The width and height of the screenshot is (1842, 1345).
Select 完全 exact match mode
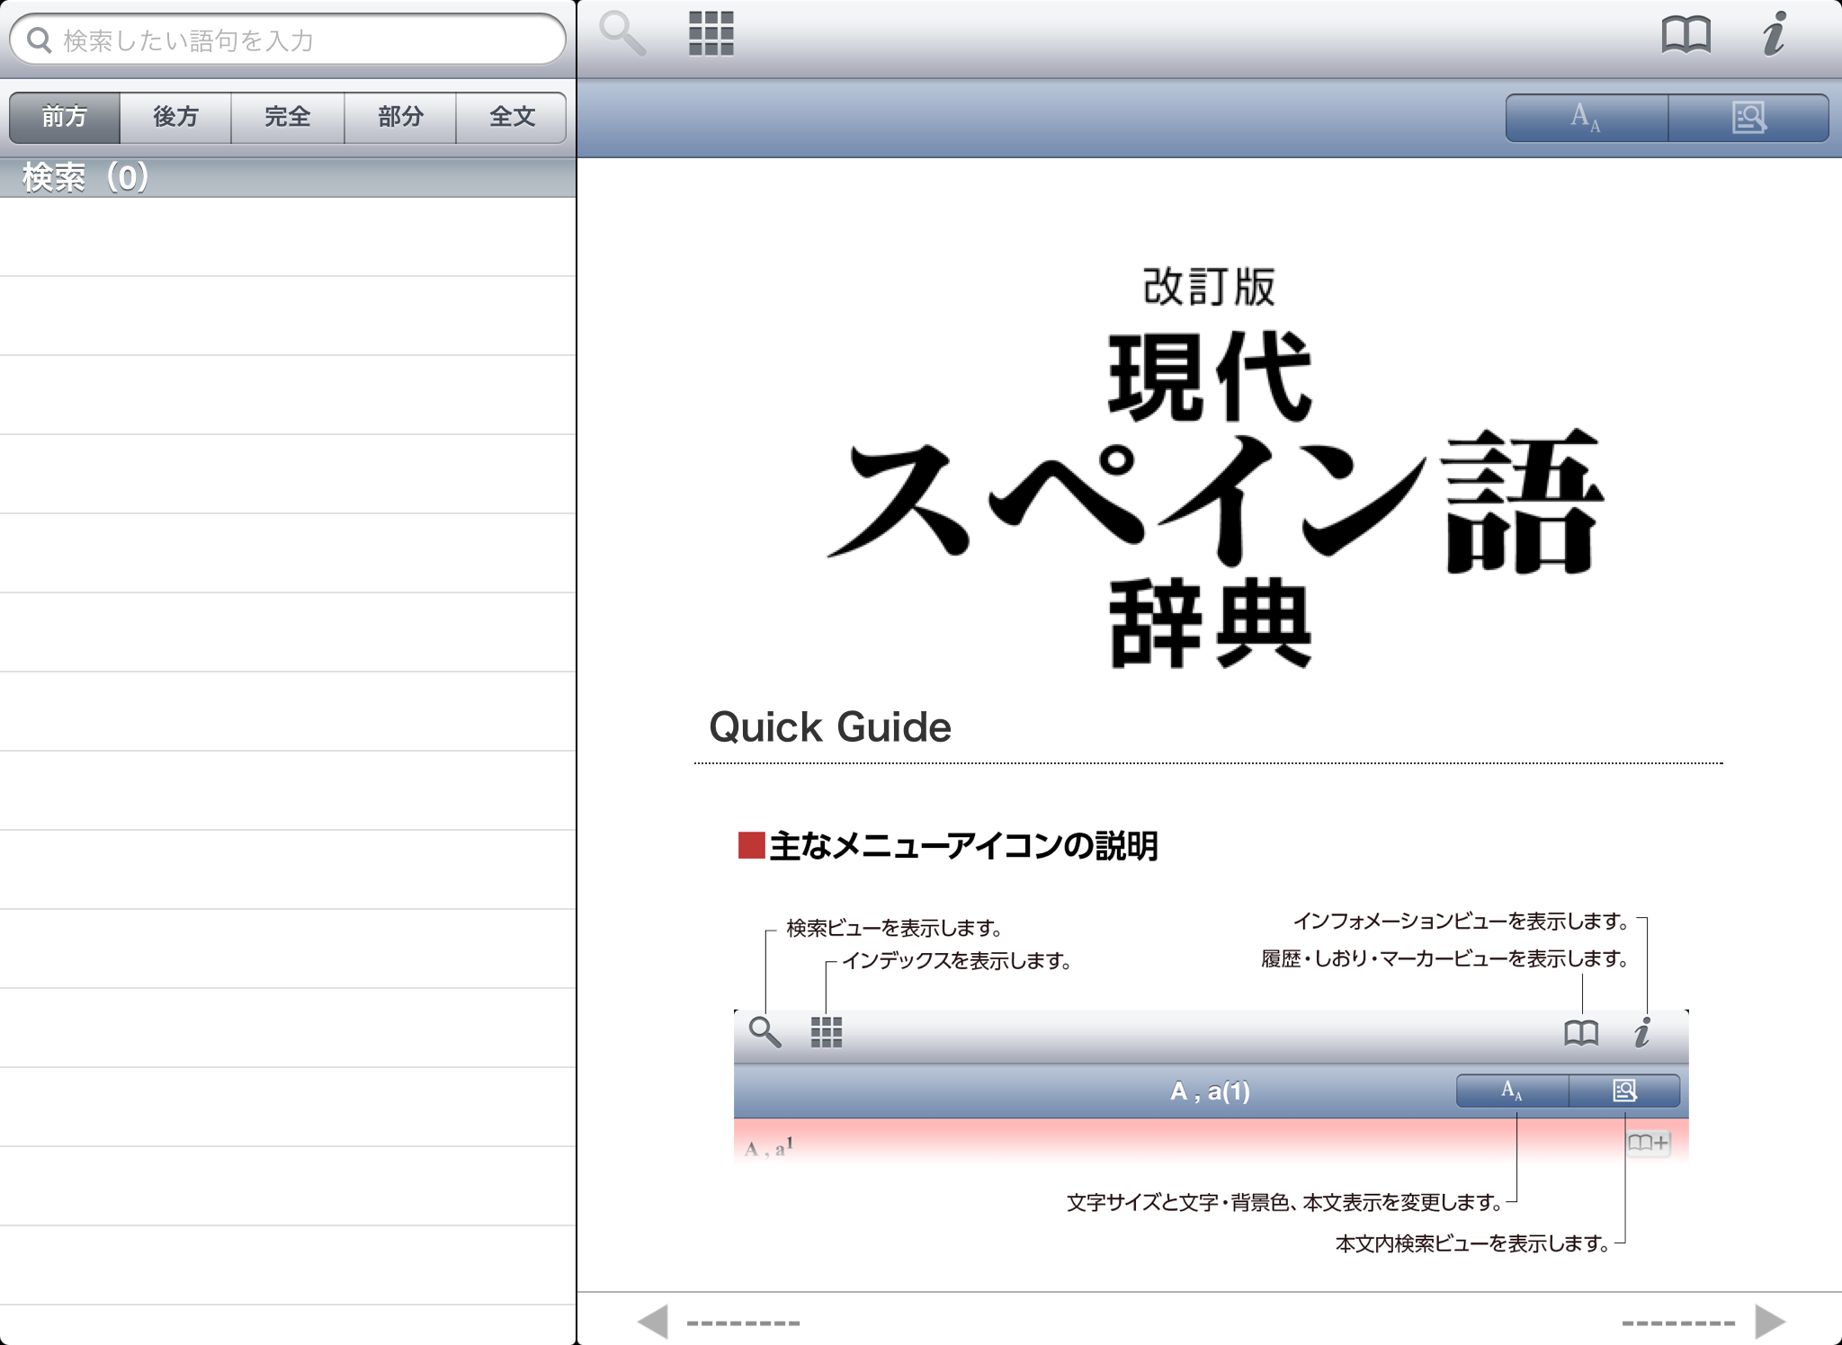point(287,117)
